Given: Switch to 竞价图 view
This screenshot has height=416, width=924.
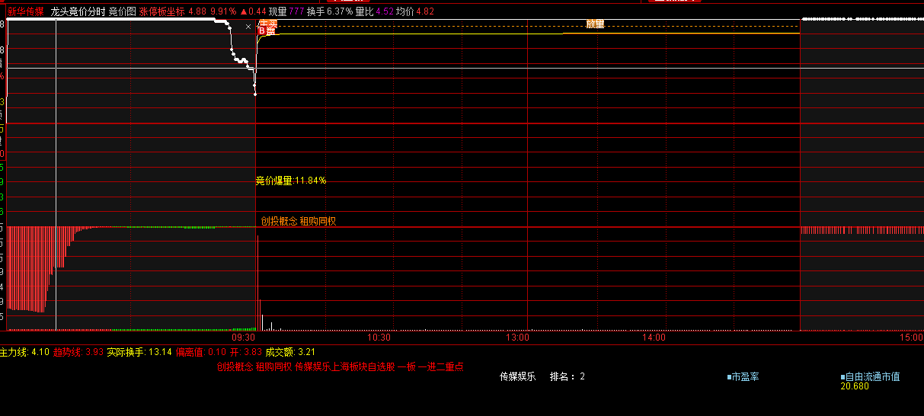Looking at the screenshot, I should pos(122,11).
